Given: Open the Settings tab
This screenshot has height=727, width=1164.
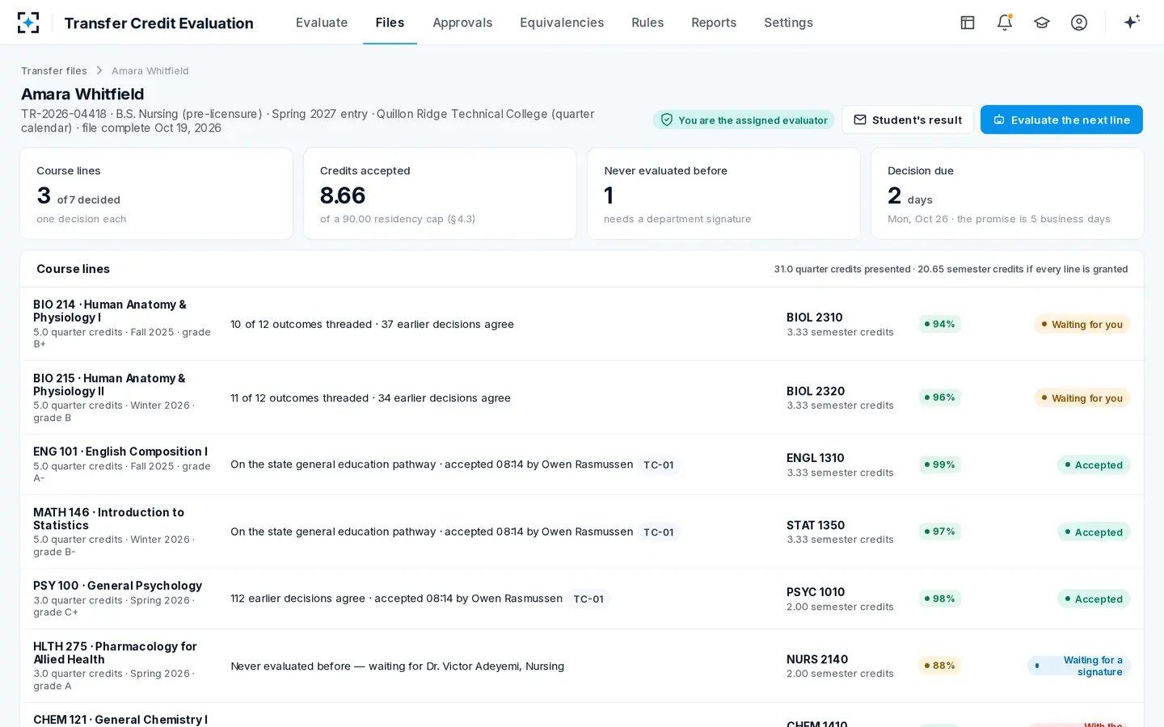Looking at the screenshot, I should (788, 23).
